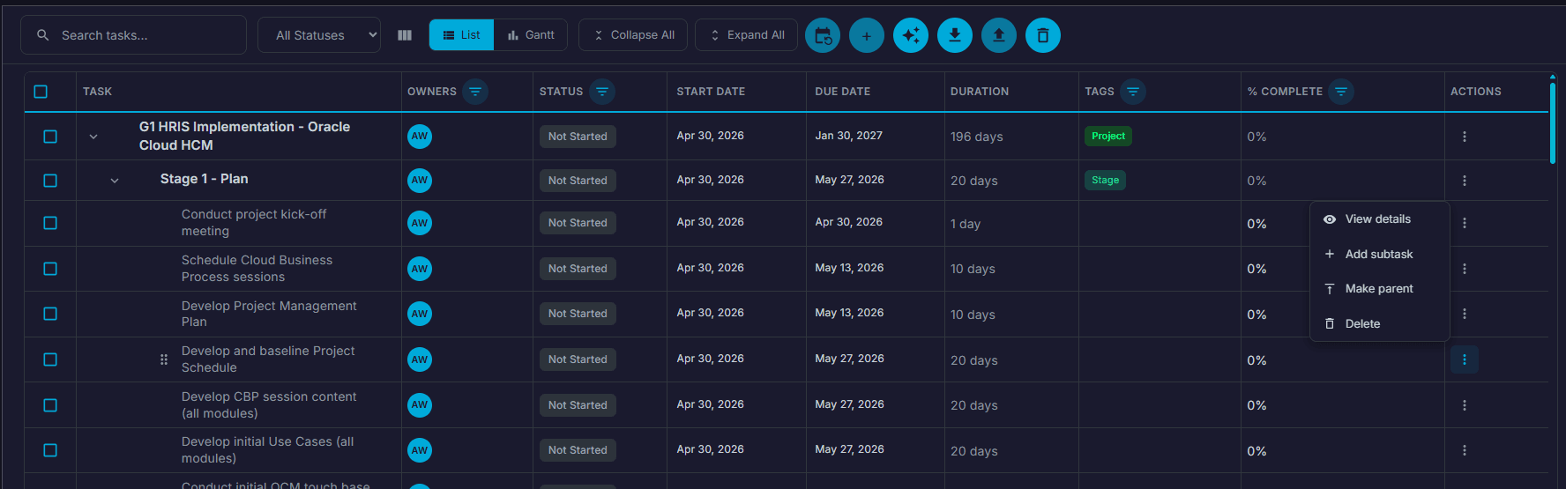
Task: Grab drag handle beside Develop and baseline Project Schedule
Action: (164, 359)
